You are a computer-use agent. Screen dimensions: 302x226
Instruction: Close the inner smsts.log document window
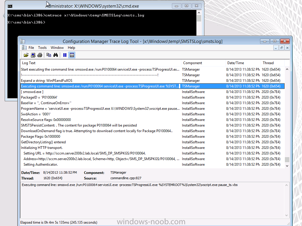pyautogui.click(x=287, y=48)
